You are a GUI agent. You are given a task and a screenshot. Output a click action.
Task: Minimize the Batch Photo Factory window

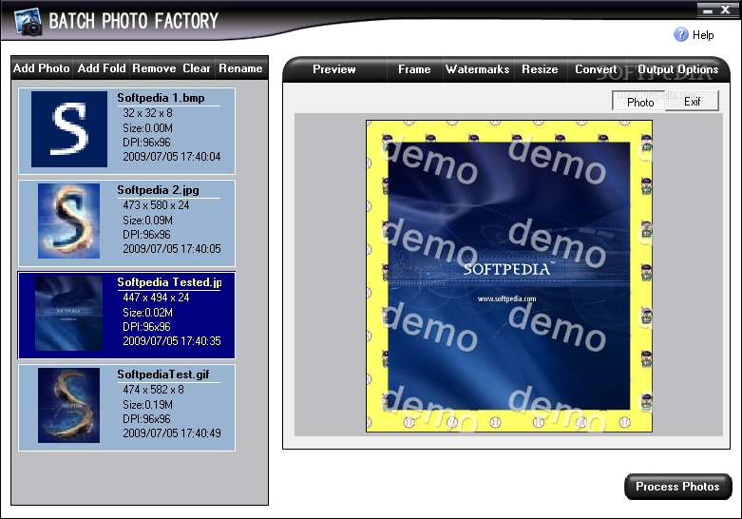click(708, 10)
